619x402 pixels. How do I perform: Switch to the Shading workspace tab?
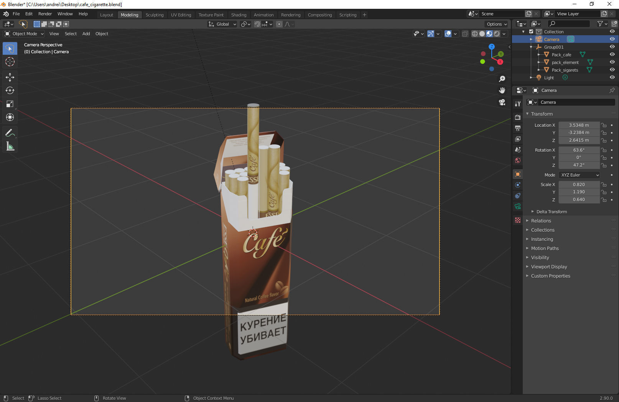click(239, 15)
